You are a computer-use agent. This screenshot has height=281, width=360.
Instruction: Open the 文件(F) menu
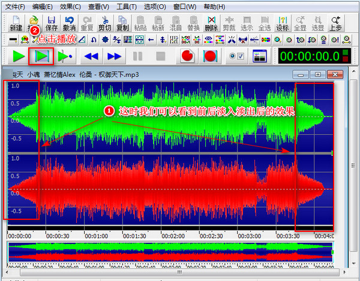[15, 7]
